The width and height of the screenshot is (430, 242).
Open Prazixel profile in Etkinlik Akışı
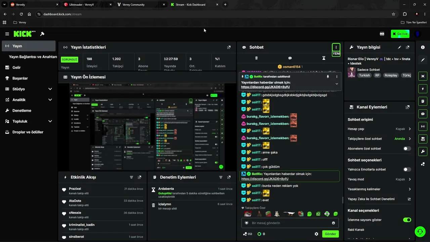click(x=75, y=189)
